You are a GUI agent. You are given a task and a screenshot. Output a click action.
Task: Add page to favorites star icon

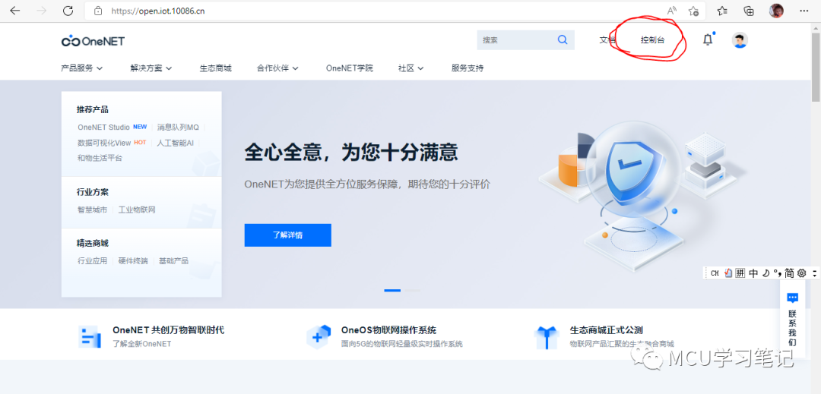[x=694, y=11]
